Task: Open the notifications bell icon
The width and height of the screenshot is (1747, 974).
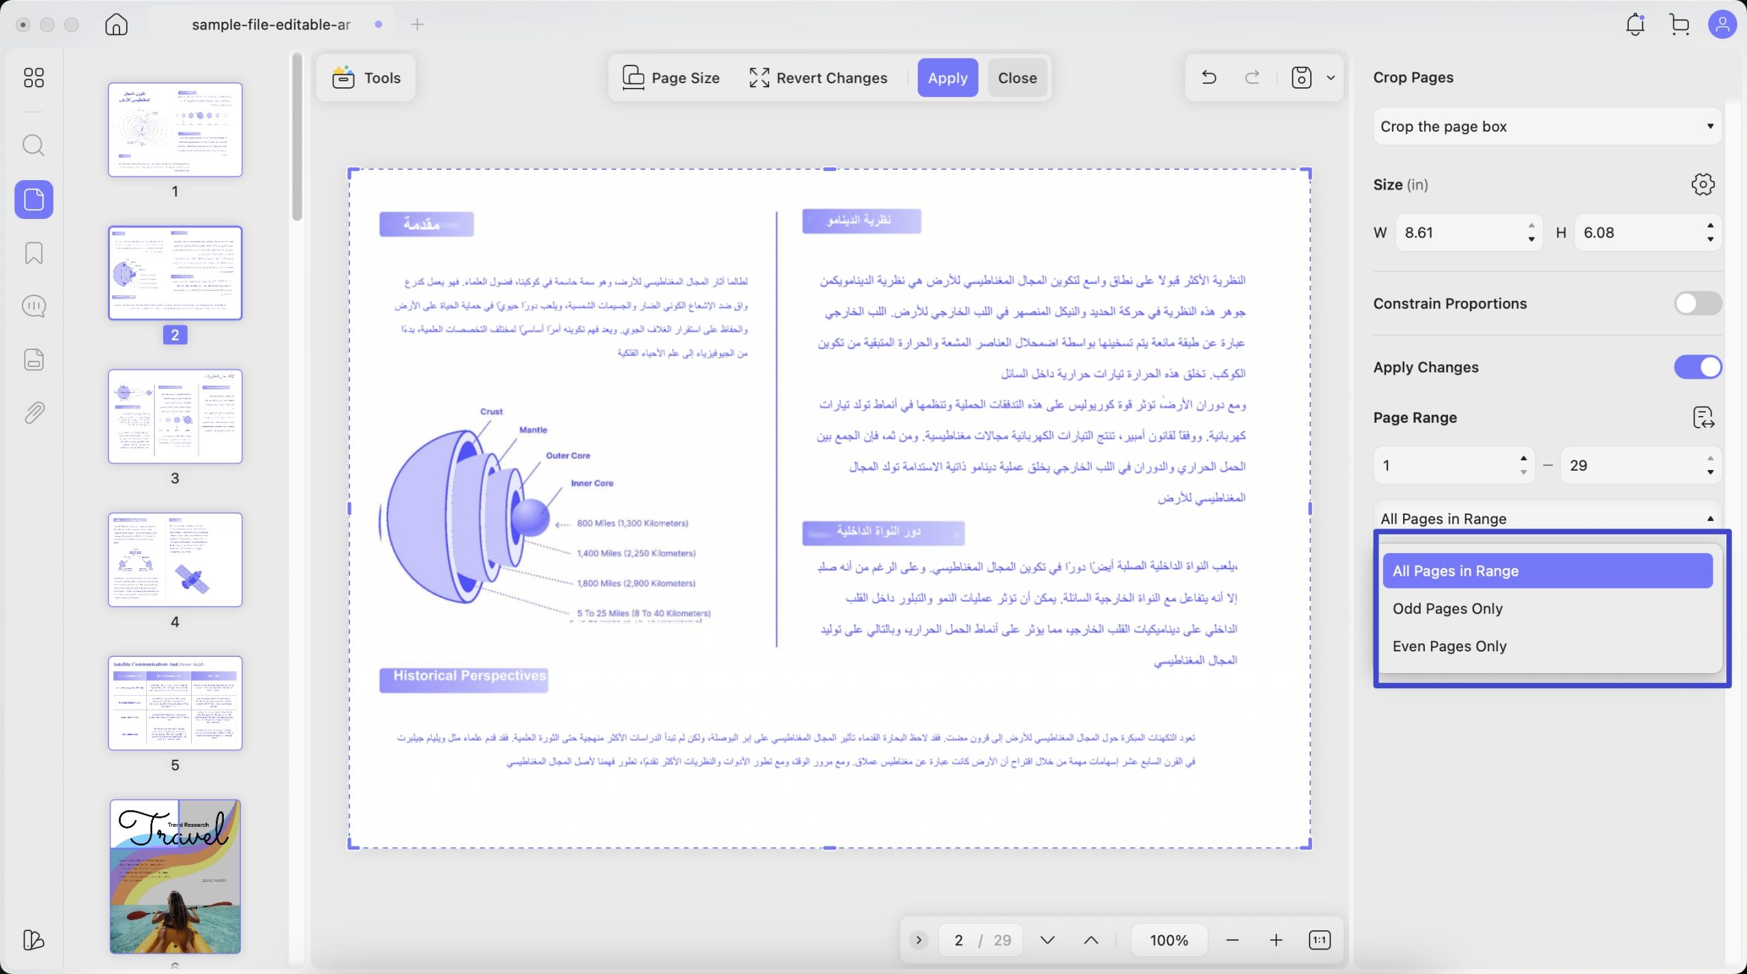Action: tap(1635, 25)
